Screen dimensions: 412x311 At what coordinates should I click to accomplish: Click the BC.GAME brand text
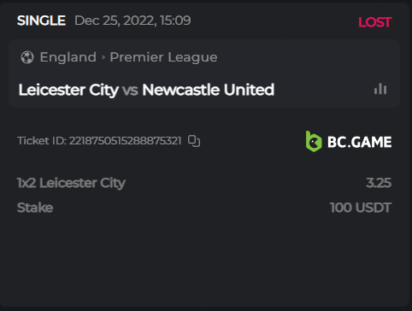point(360,142)
